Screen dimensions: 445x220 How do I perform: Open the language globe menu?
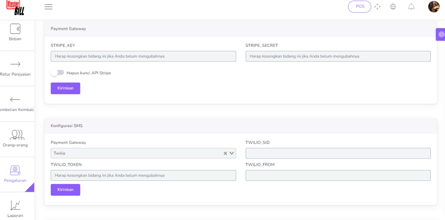(393, 7)
